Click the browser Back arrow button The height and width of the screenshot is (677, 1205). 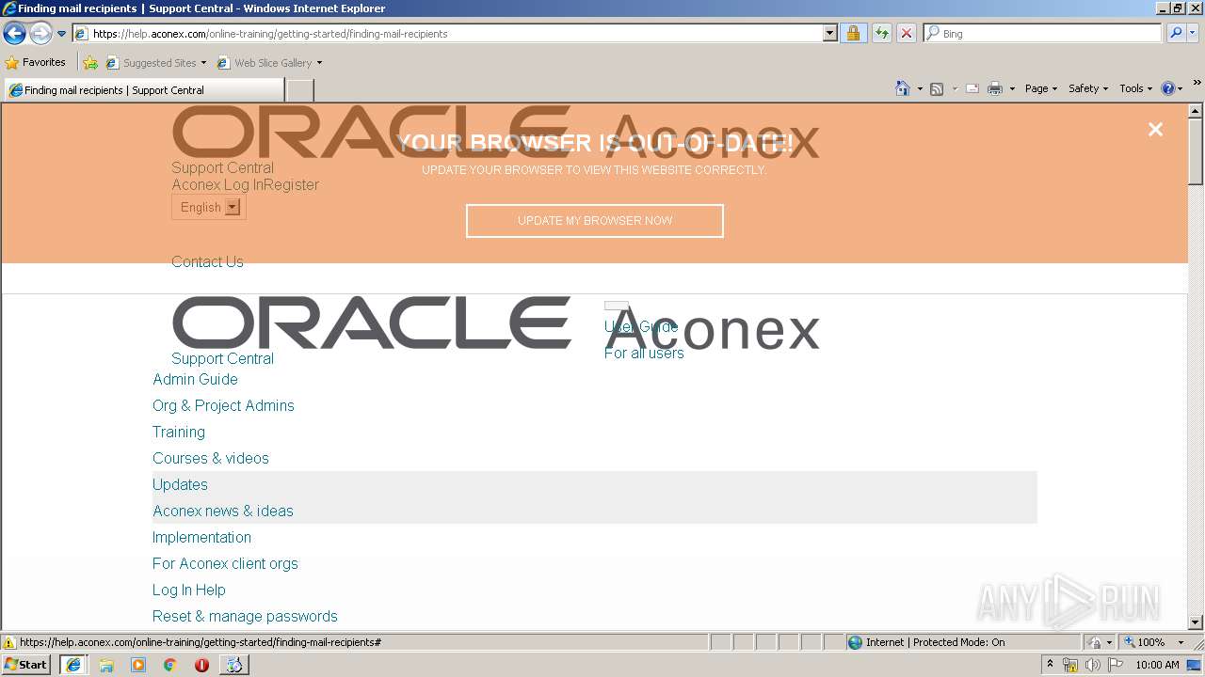[x=14, y=34]
